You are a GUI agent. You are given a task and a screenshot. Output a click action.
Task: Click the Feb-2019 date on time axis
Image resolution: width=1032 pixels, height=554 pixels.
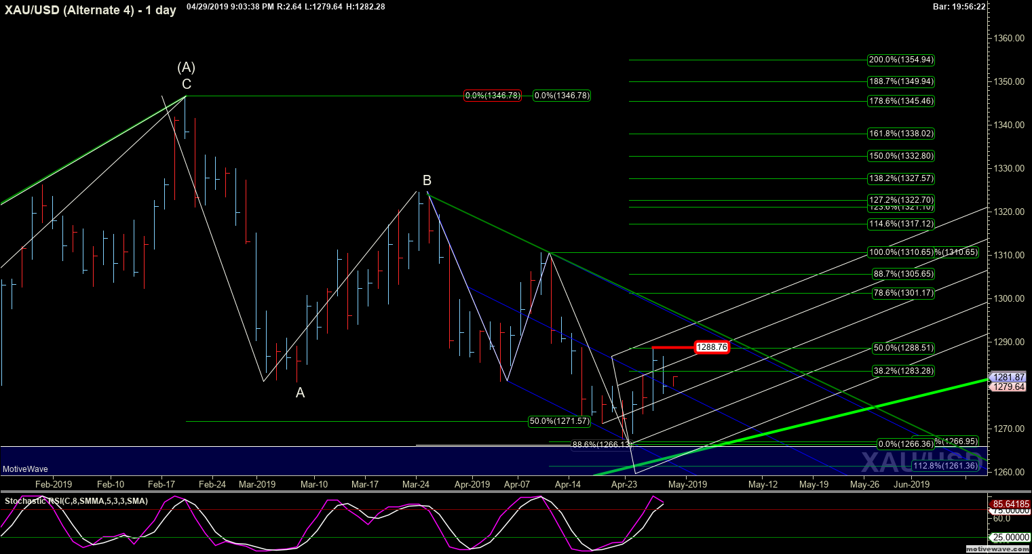pyautogui.click(x=54, y=484)
